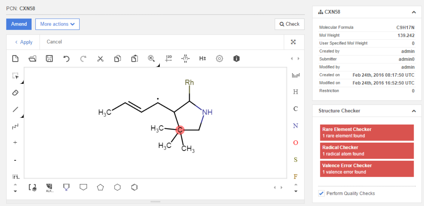424x206 pixels.
Task: Click the Save floppy disk icon
Action: [49, 59]
